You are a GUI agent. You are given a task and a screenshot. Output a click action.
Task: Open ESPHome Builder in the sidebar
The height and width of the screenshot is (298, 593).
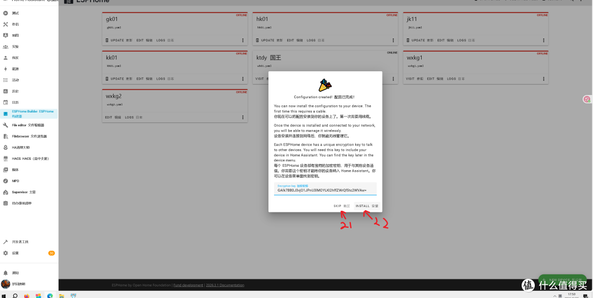coord(29,114)
